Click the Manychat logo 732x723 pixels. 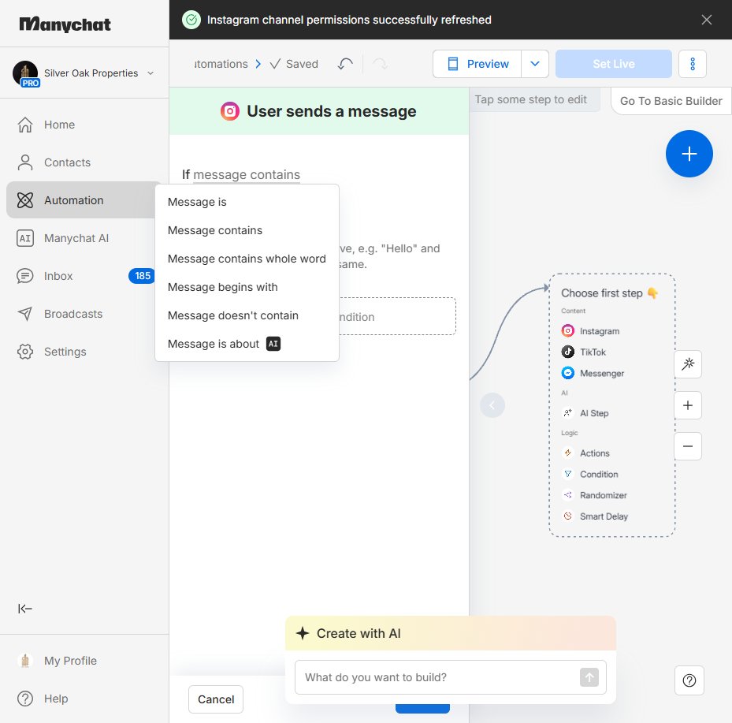pos(65,24)
